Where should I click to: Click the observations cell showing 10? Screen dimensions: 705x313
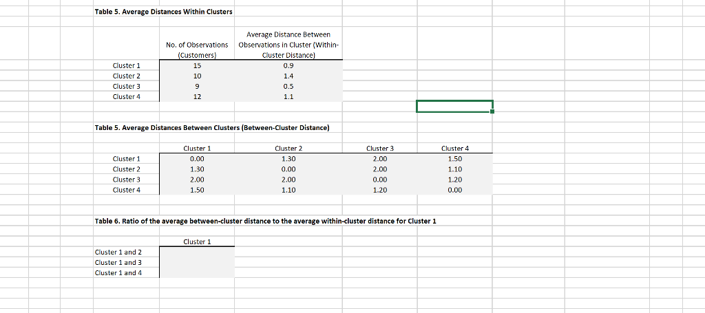[x=197, y=76]
